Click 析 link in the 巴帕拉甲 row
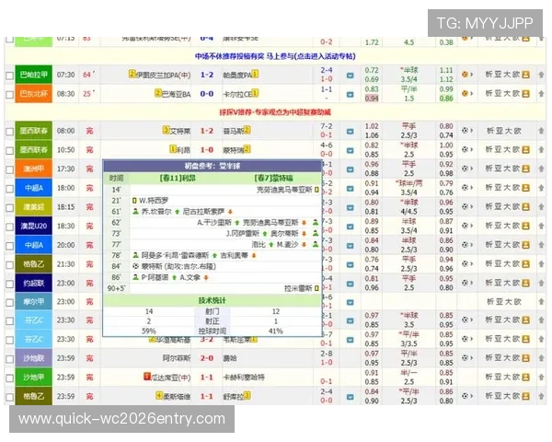This screenshot has width=552, height=442. (x=489, y=75)
